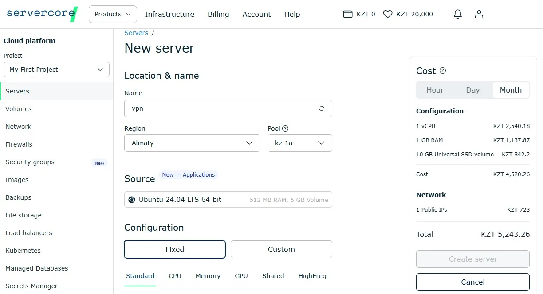Open the Products dropdown
Viewport: 543px width, 294px height.
113,14
